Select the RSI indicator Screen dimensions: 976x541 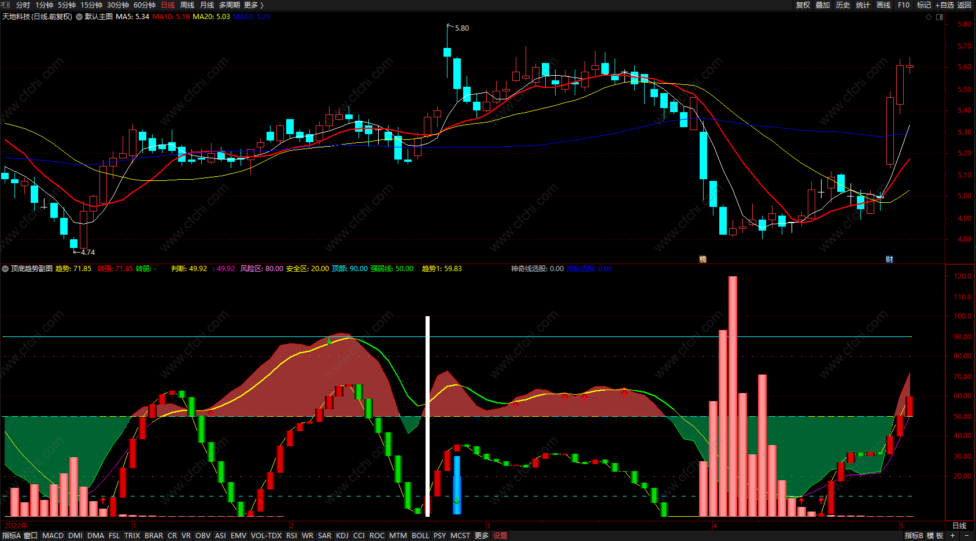[291, 536]
